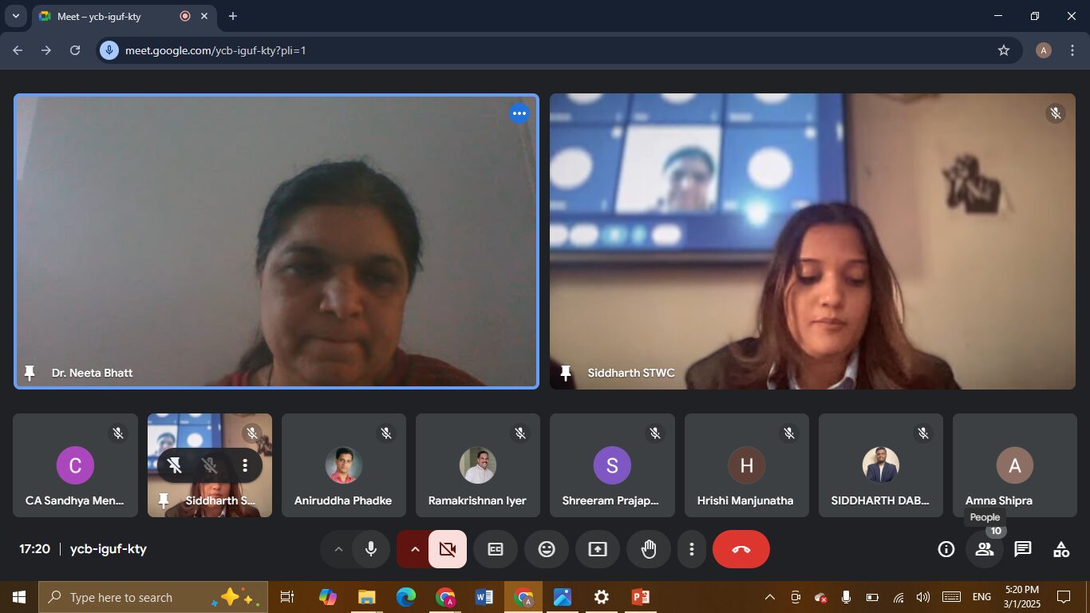Raise your hand in the meeting
This screenshot has width=1090, height=613.
point(649,549)
